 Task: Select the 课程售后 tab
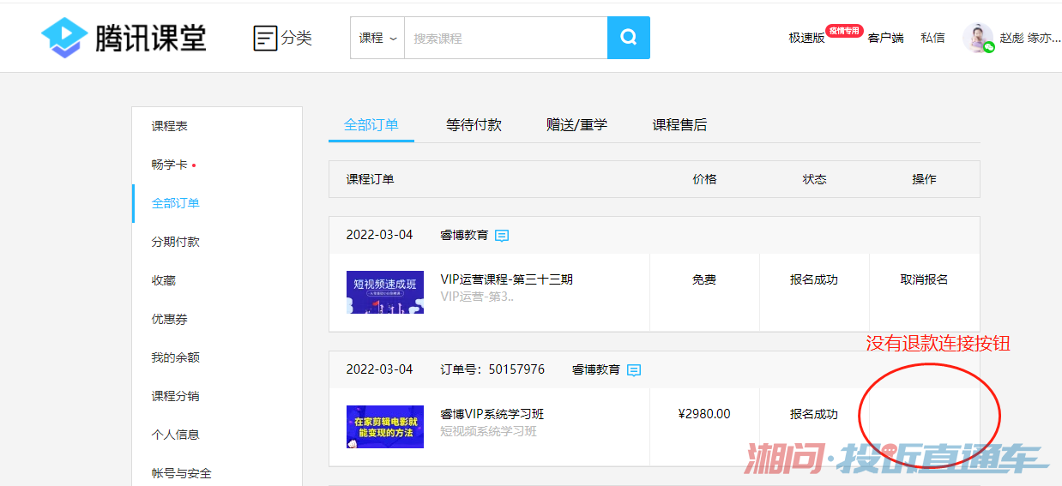[x=679, y=125]
